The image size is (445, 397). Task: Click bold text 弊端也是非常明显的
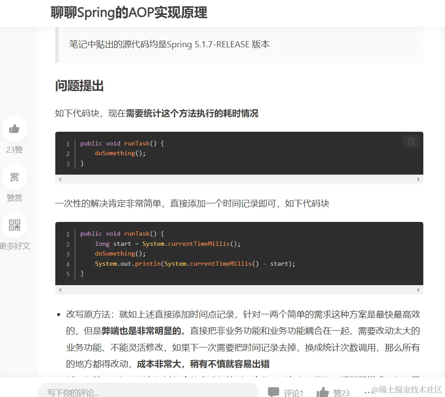click(x=141, y=331)
